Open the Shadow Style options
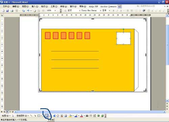This screenshot has height=122, width=169. click(x=98, y=116)
